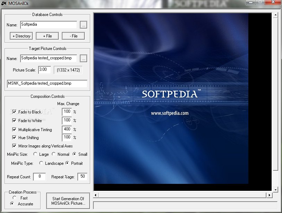This screenshot has width=282, height=213.
Task: Click the horizontal scrollbar track of preview
Action: (x=182, y=195)
